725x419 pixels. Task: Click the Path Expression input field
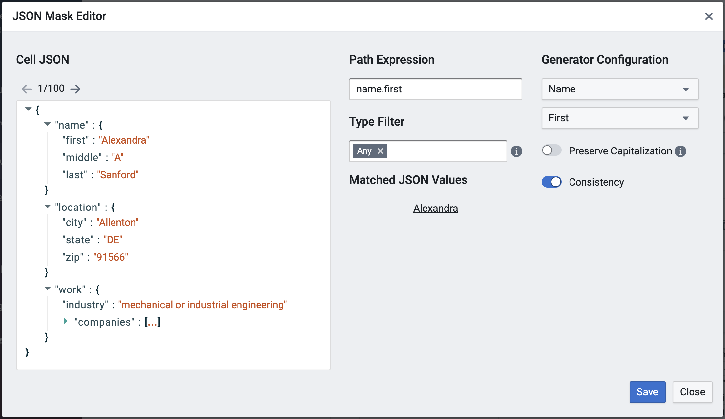pyautogui.click(x=435, y=89)
